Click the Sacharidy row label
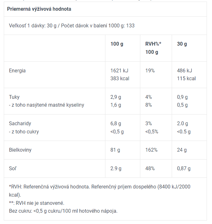The image size is (212, 224). tap(20, 123)
